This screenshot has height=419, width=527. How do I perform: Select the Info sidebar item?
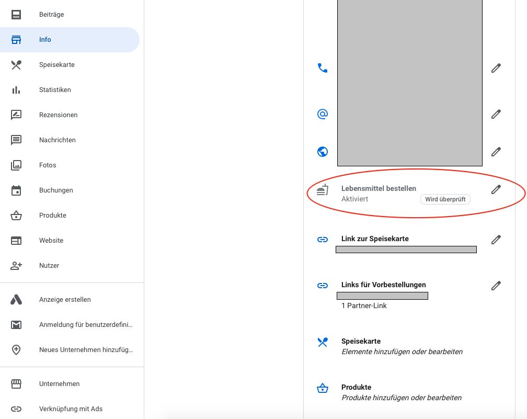pyautogui.click(x=45, y=40)
